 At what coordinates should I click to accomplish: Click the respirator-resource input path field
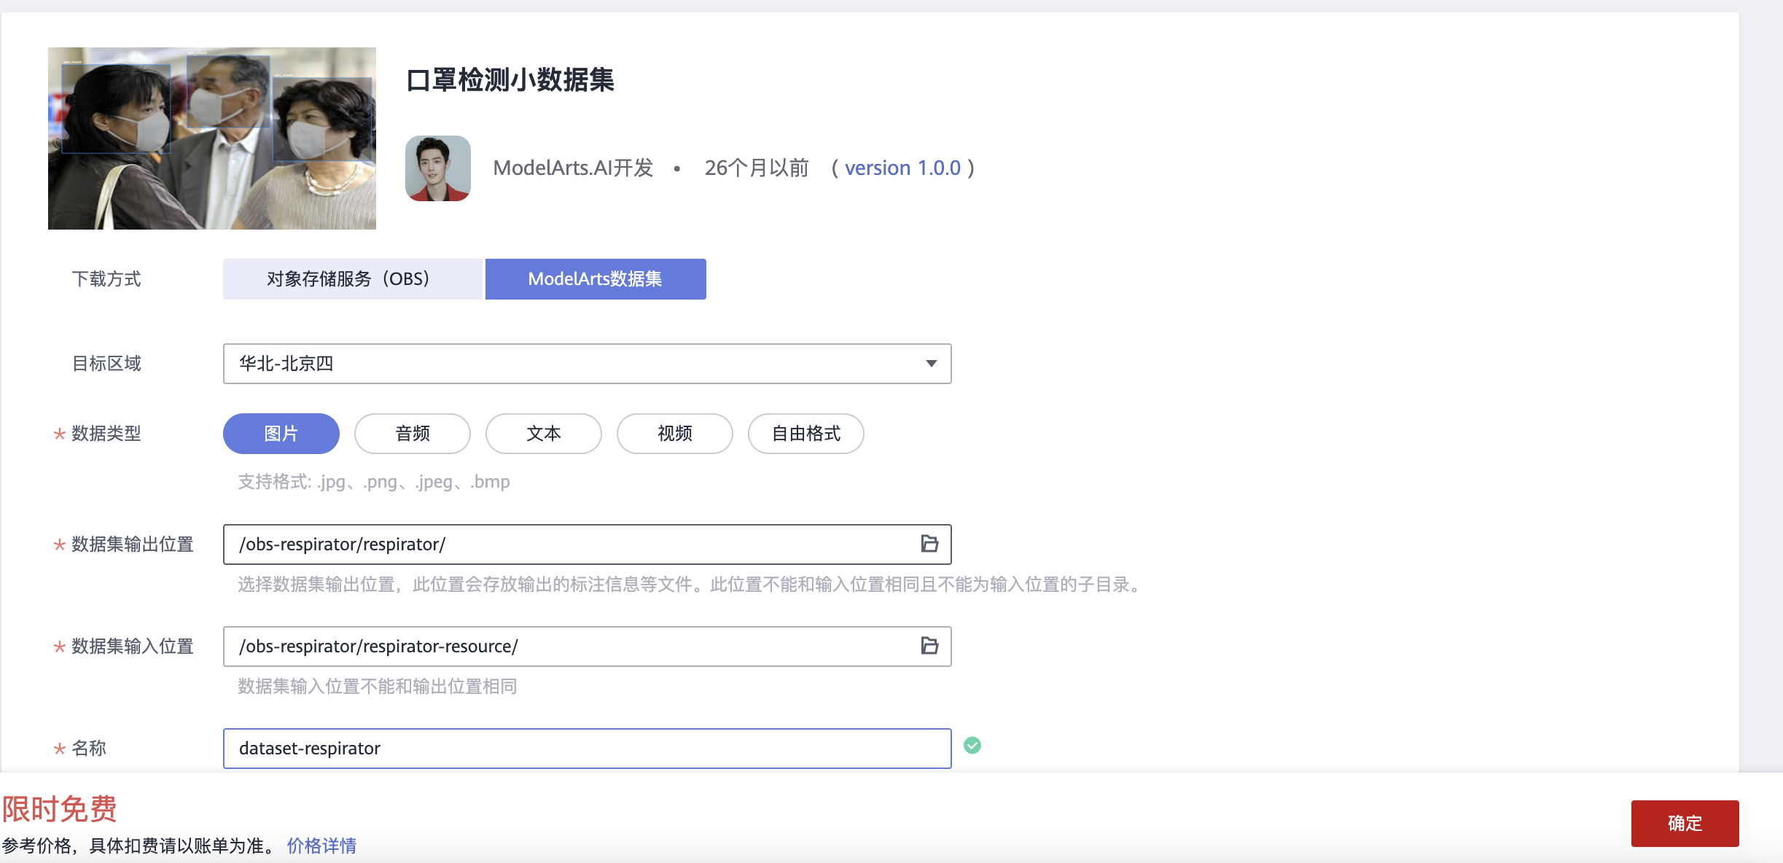(x=569, y=647)
